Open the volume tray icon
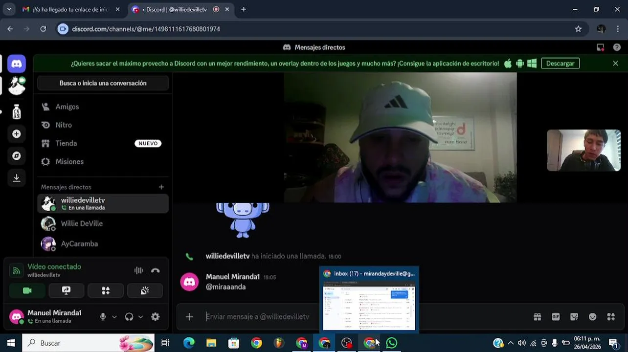Screen dimensions: 628x352 pyautogui.click(x=521, y=343)
